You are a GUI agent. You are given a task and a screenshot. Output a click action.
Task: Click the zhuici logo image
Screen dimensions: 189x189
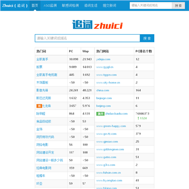[x=98, y=25]
